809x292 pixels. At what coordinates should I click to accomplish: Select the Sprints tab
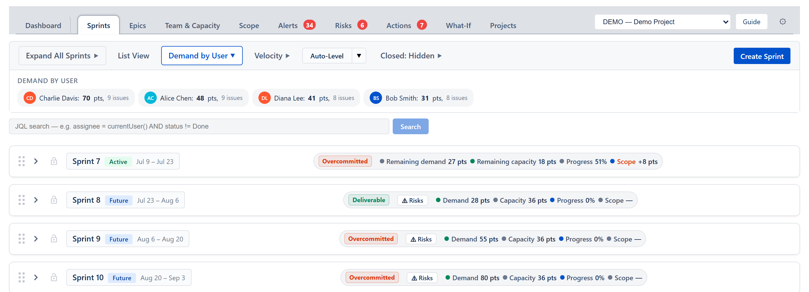(x=99, y=26)
